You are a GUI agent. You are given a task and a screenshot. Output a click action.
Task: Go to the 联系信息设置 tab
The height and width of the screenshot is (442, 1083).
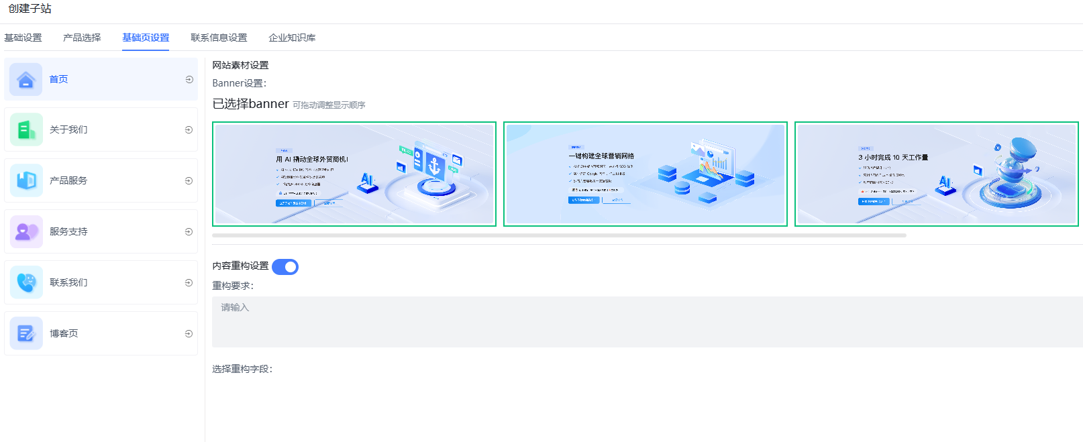219,38
